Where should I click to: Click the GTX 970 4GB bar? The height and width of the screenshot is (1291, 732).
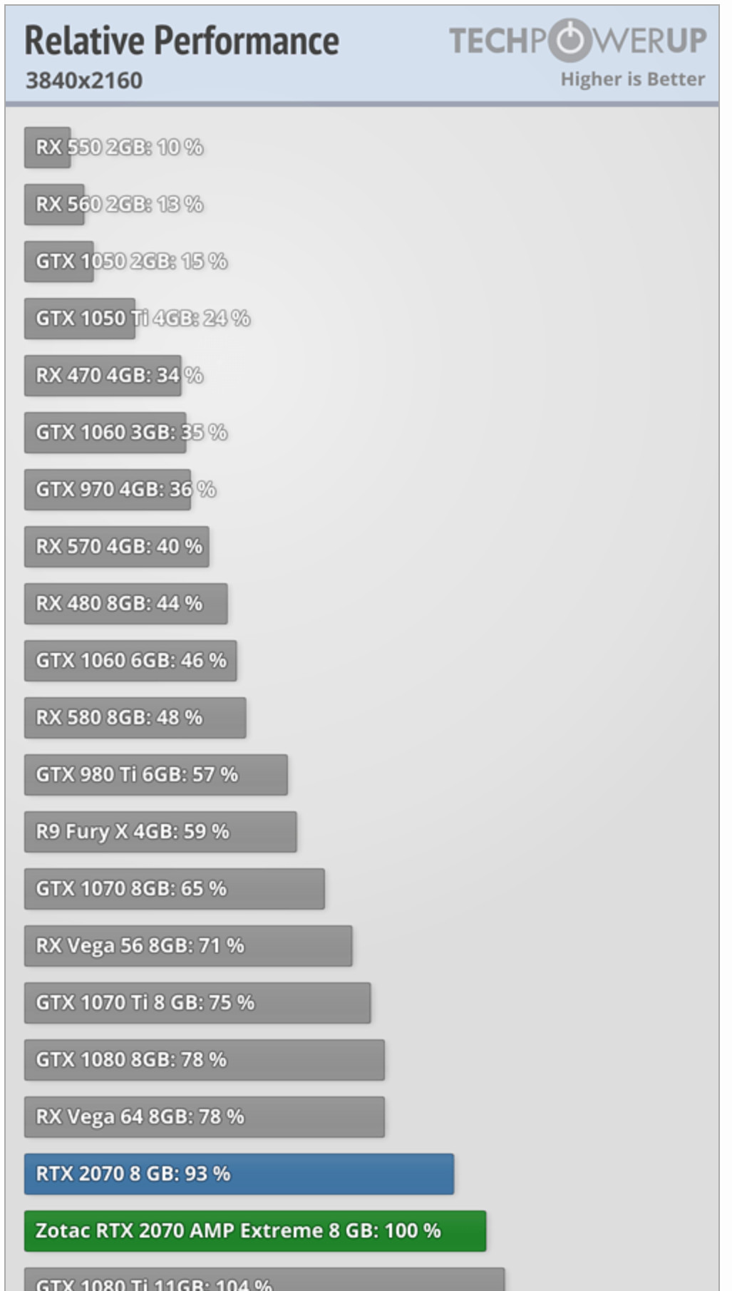[x=108, y=490]
